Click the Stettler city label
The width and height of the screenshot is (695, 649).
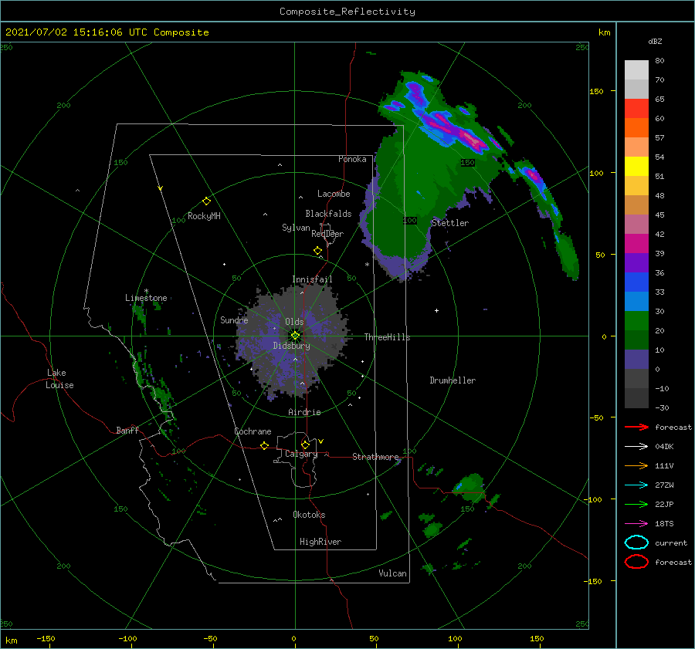tap(450, 223)
